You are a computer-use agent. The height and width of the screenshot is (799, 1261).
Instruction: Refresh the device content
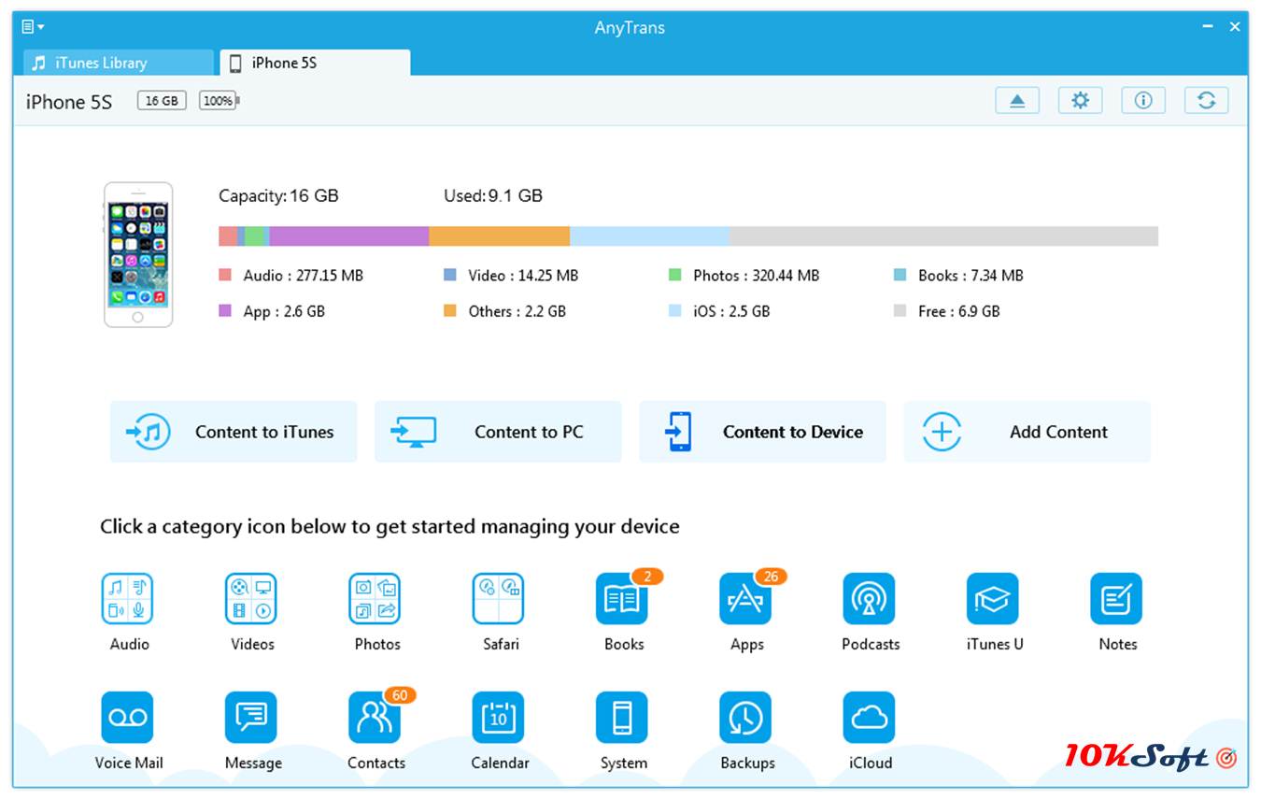(x=1207, y=101)
